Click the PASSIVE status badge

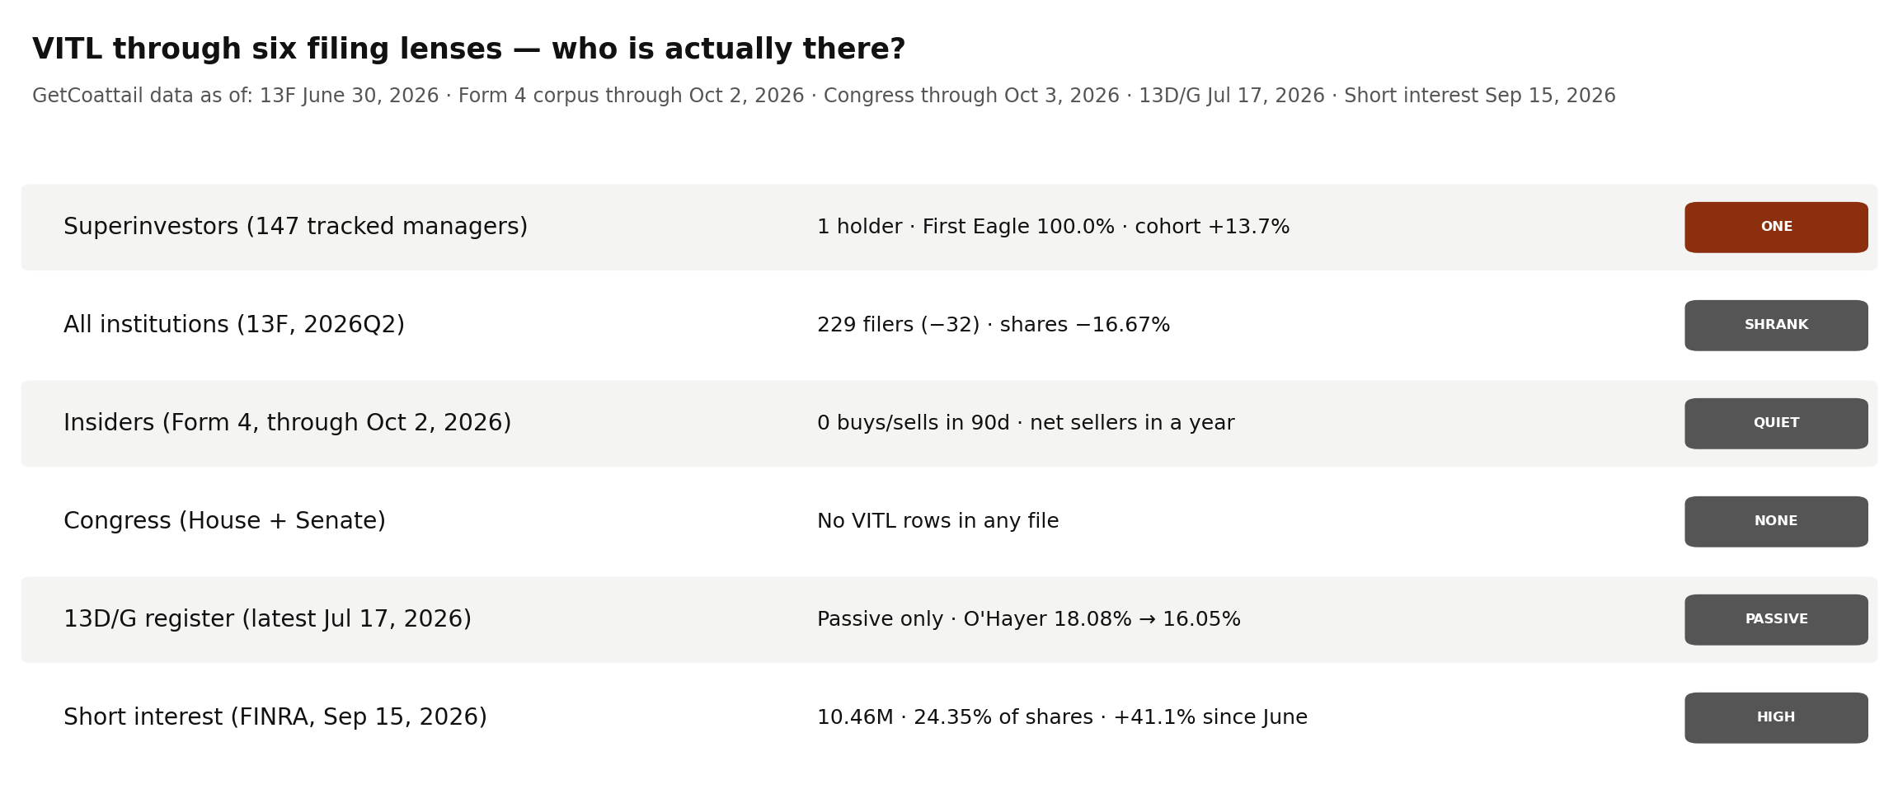(x=1776, y=620)
